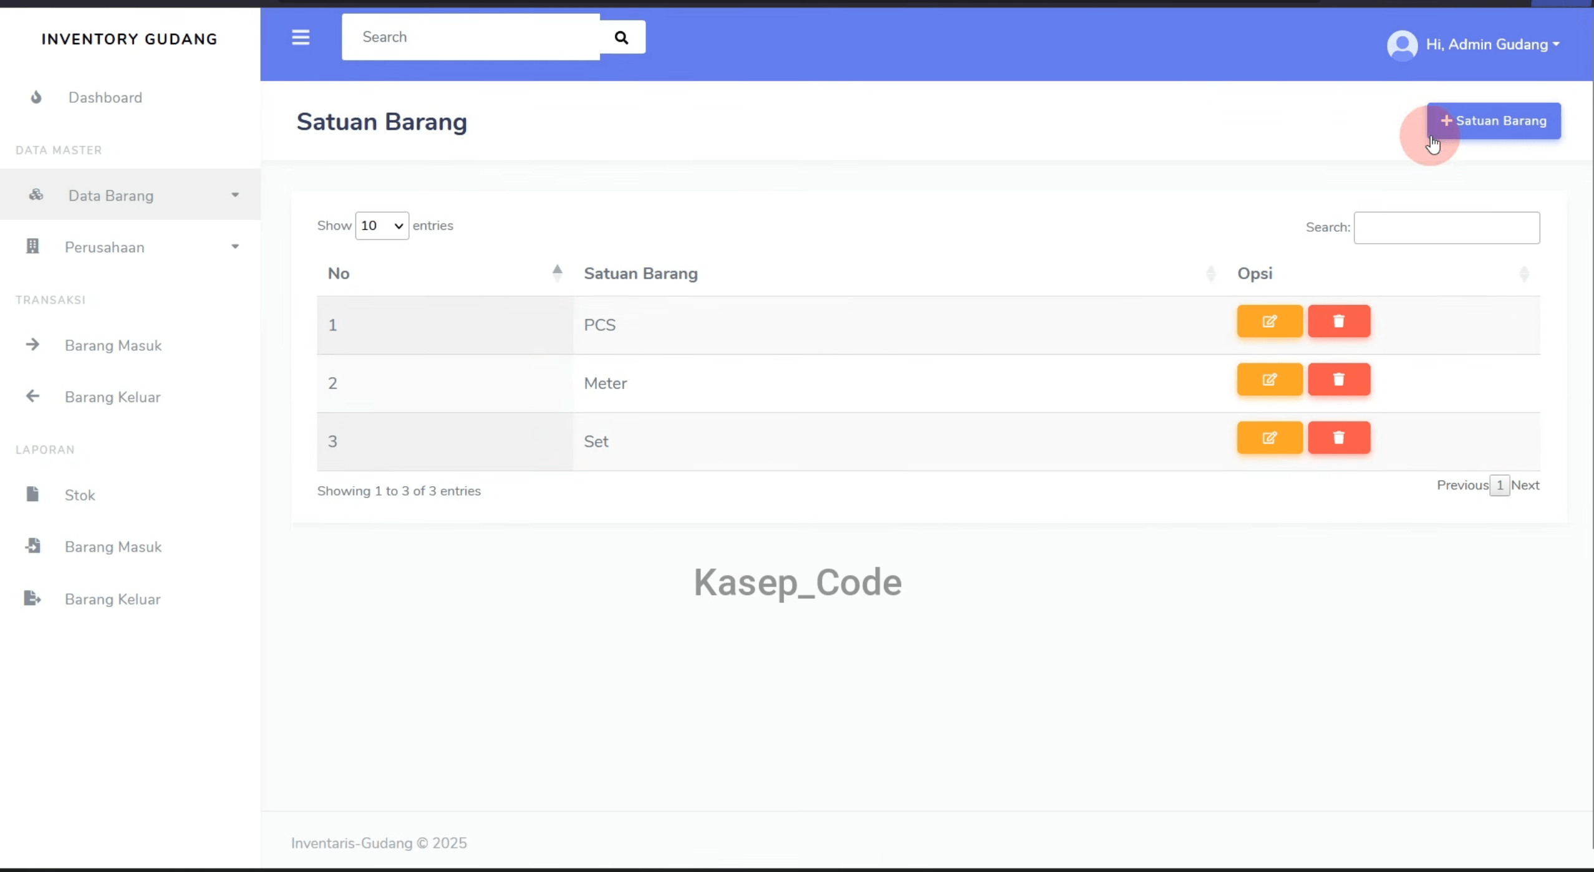Screen dimensions: 1594x872
Task: Open Dashboard from the sidebar
Action: click(x=105, y=98)
